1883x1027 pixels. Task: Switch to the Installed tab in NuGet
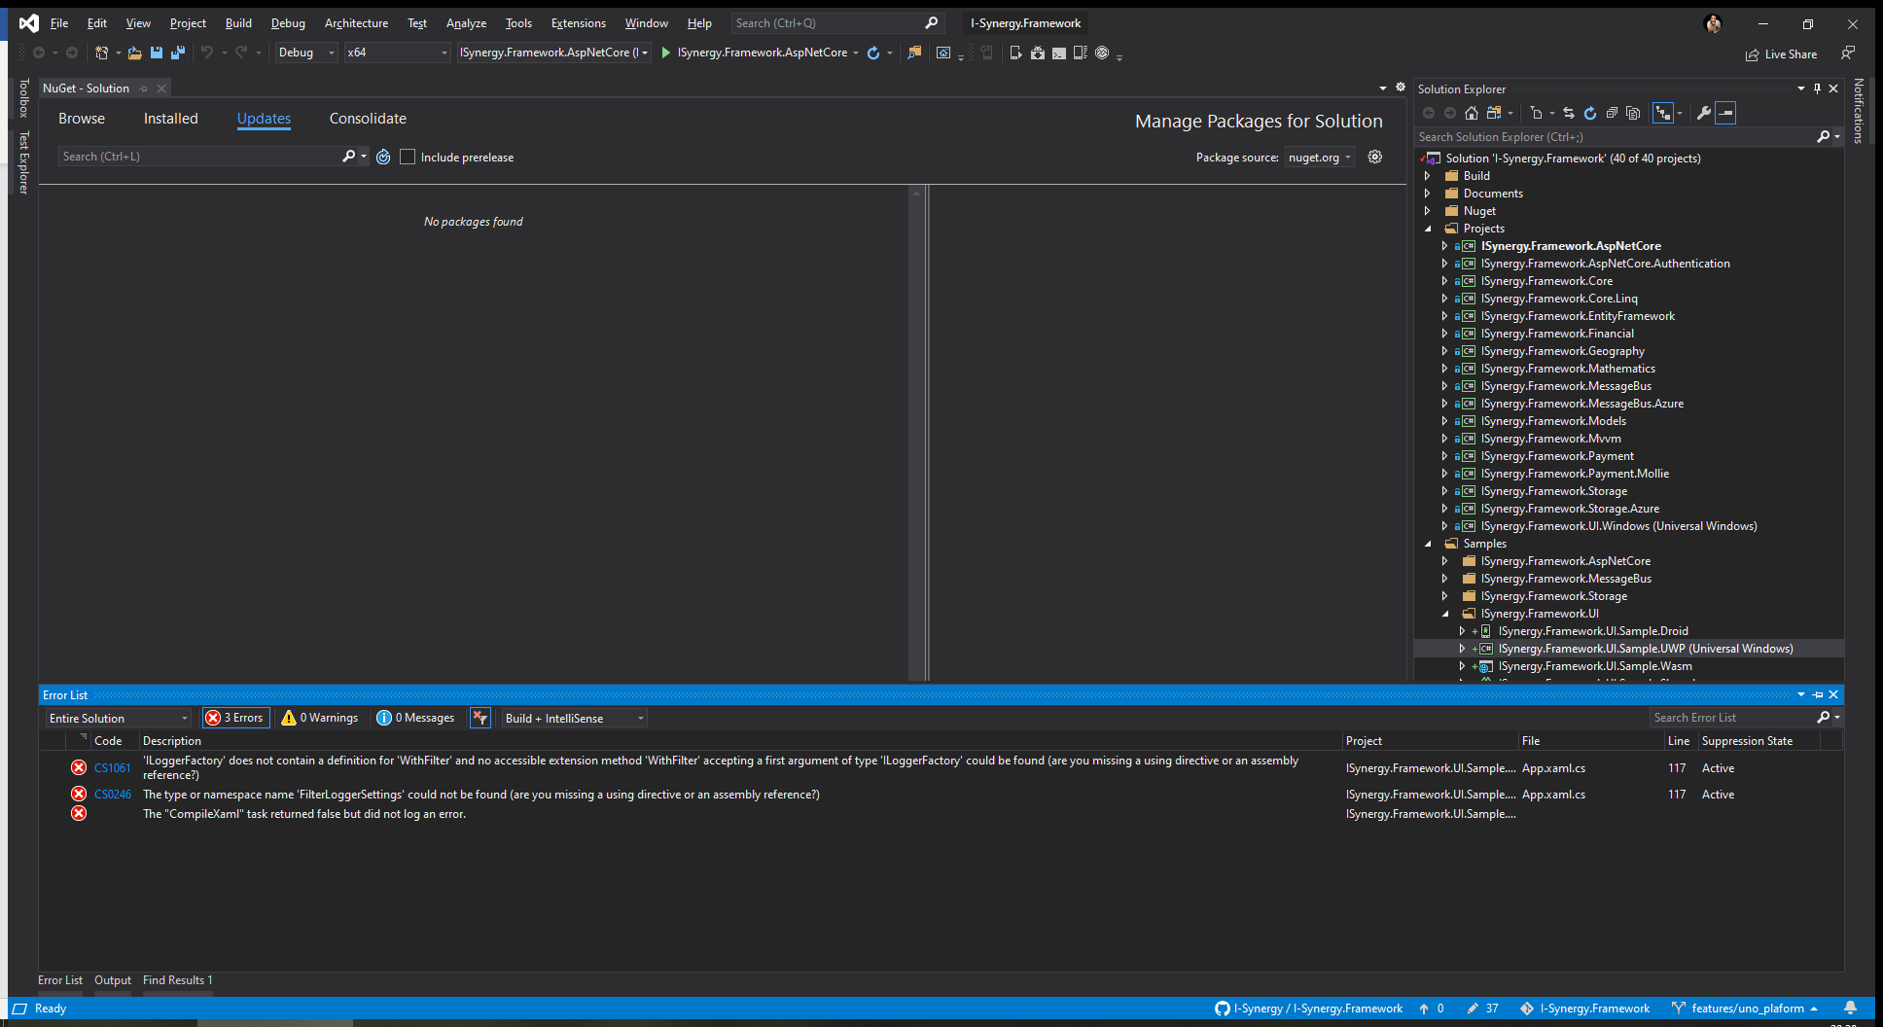pyautogui.click(x=170, y=119)
